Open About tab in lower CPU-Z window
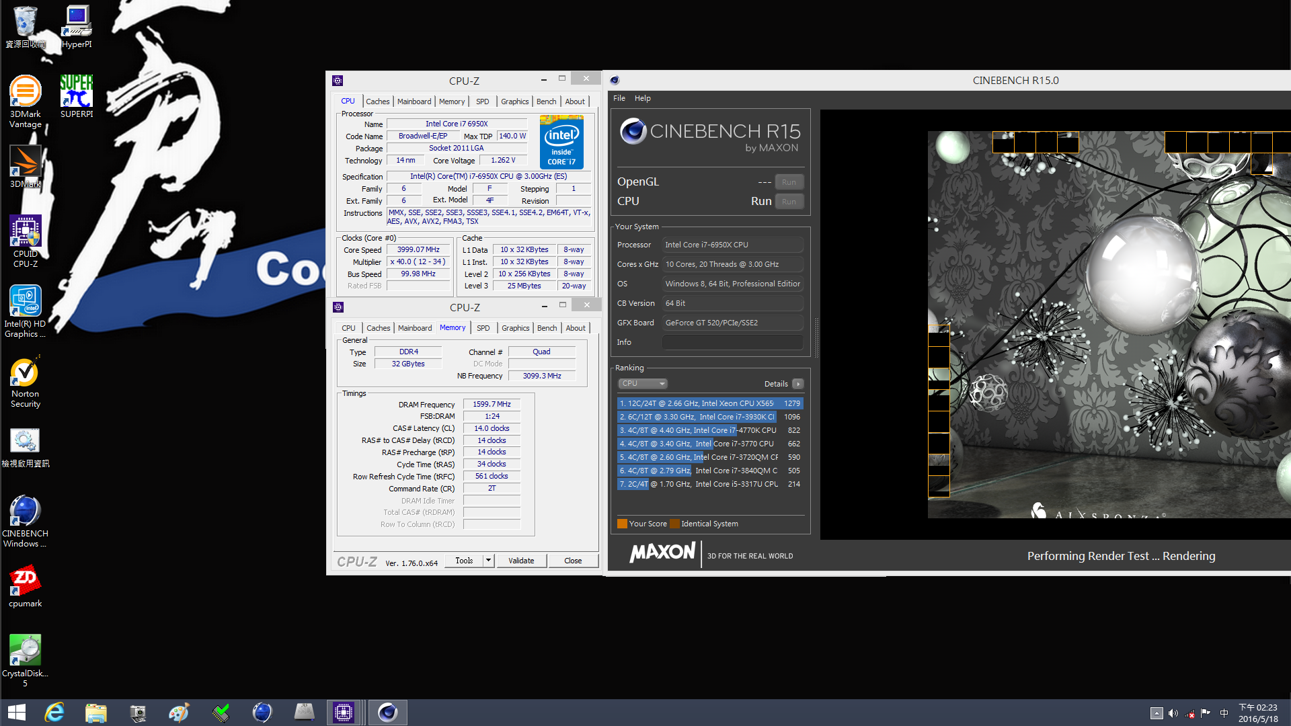This screenshot has width=1291, height=726. click(x=576, y=328)
